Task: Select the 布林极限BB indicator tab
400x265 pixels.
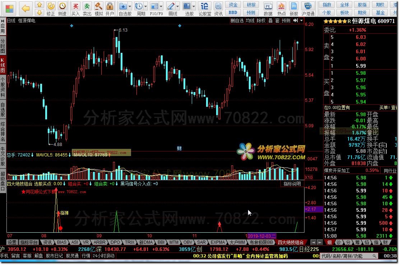Action: click(261, 242)
